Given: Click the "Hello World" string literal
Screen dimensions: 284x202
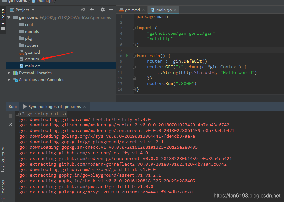Looking at the screenshot, I should [237, 73].
